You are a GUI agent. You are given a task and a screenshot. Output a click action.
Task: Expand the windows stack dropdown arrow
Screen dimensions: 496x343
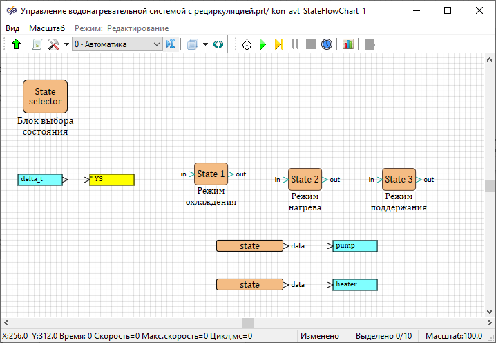click(x=206, y=44)
